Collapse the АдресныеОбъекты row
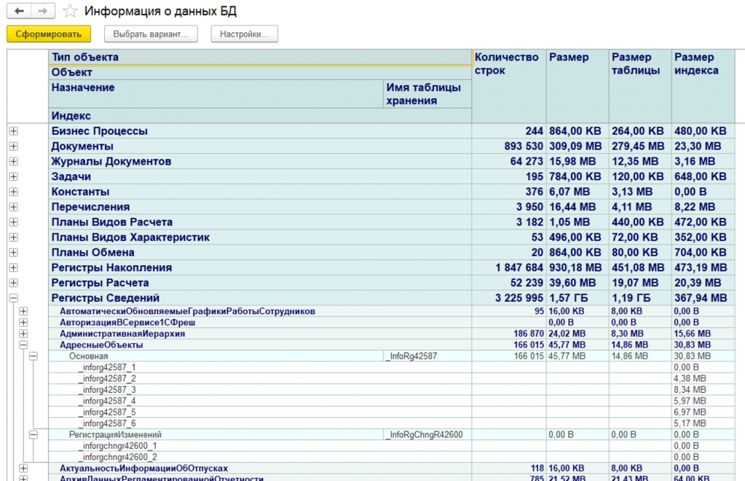Viewport: 745px width, 481px height. coord(23,345)
